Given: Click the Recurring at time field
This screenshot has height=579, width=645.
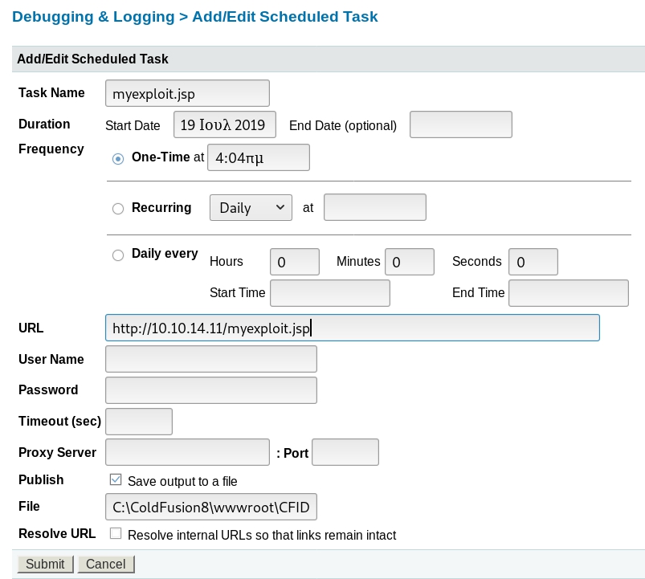Looking at the screenshot, I should (375, 207).
